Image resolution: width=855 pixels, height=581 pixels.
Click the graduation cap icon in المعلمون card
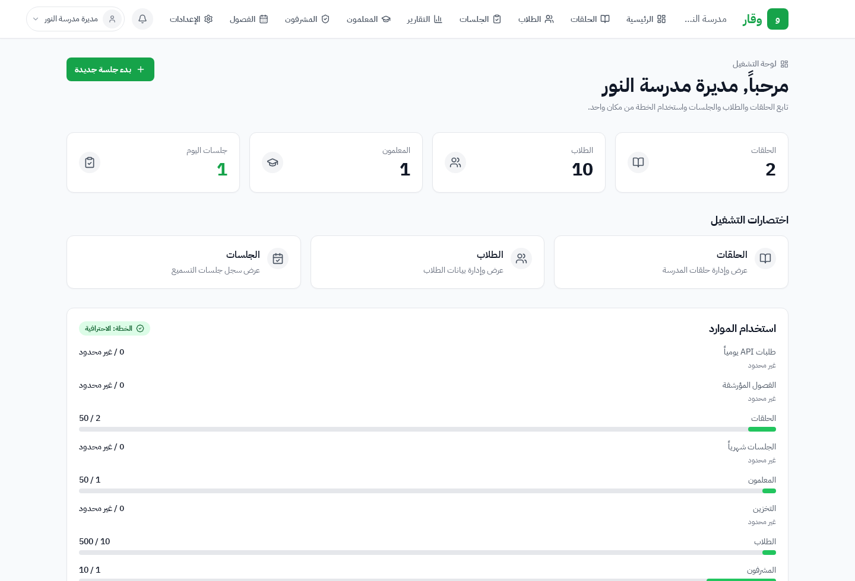coord(273,162)
